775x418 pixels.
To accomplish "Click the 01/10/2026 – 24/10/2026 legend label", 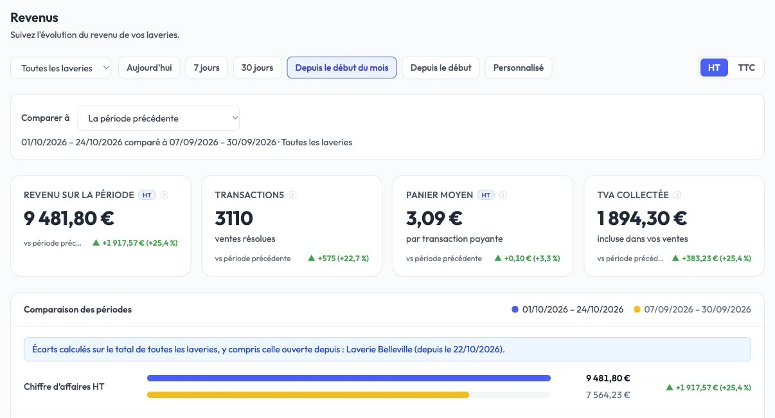I will coord(573,309).
